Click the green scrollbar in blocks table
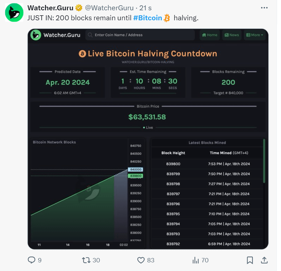The width and height of the screenshot is (281, 271). click(x=264, y=161)
